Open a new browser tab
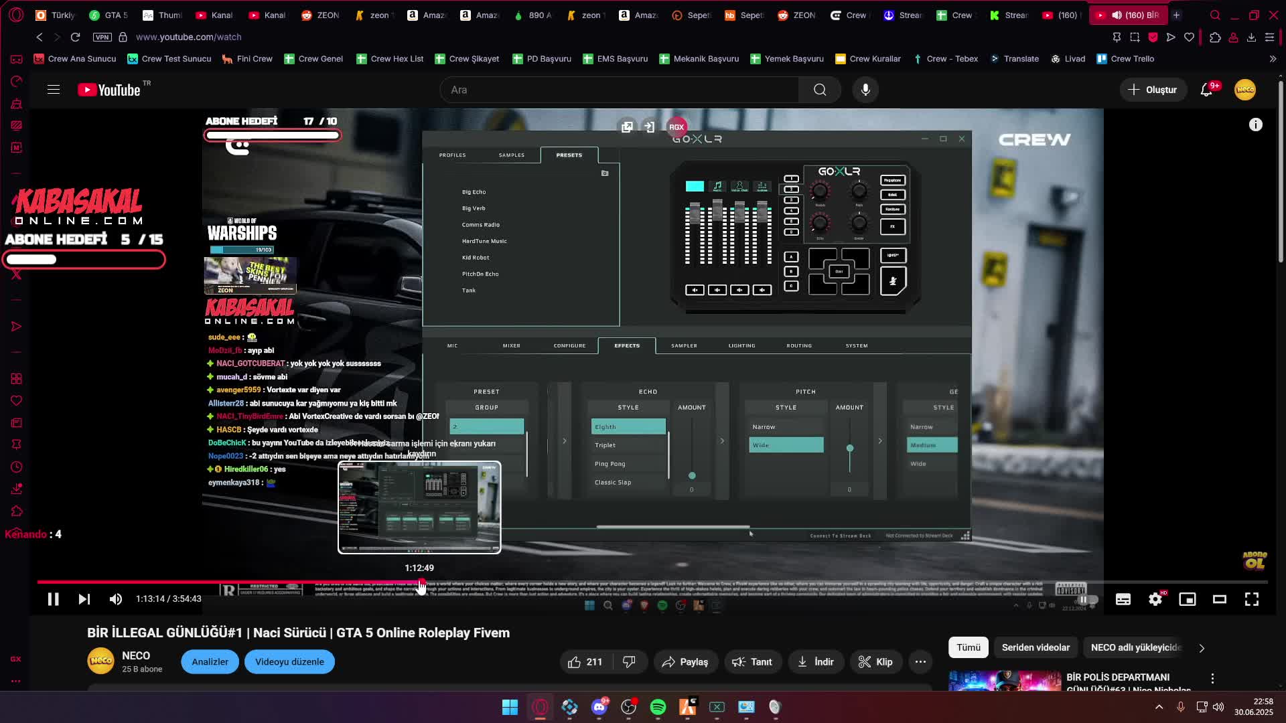Screen dimensions: 1286x723 click(1176, 15)
